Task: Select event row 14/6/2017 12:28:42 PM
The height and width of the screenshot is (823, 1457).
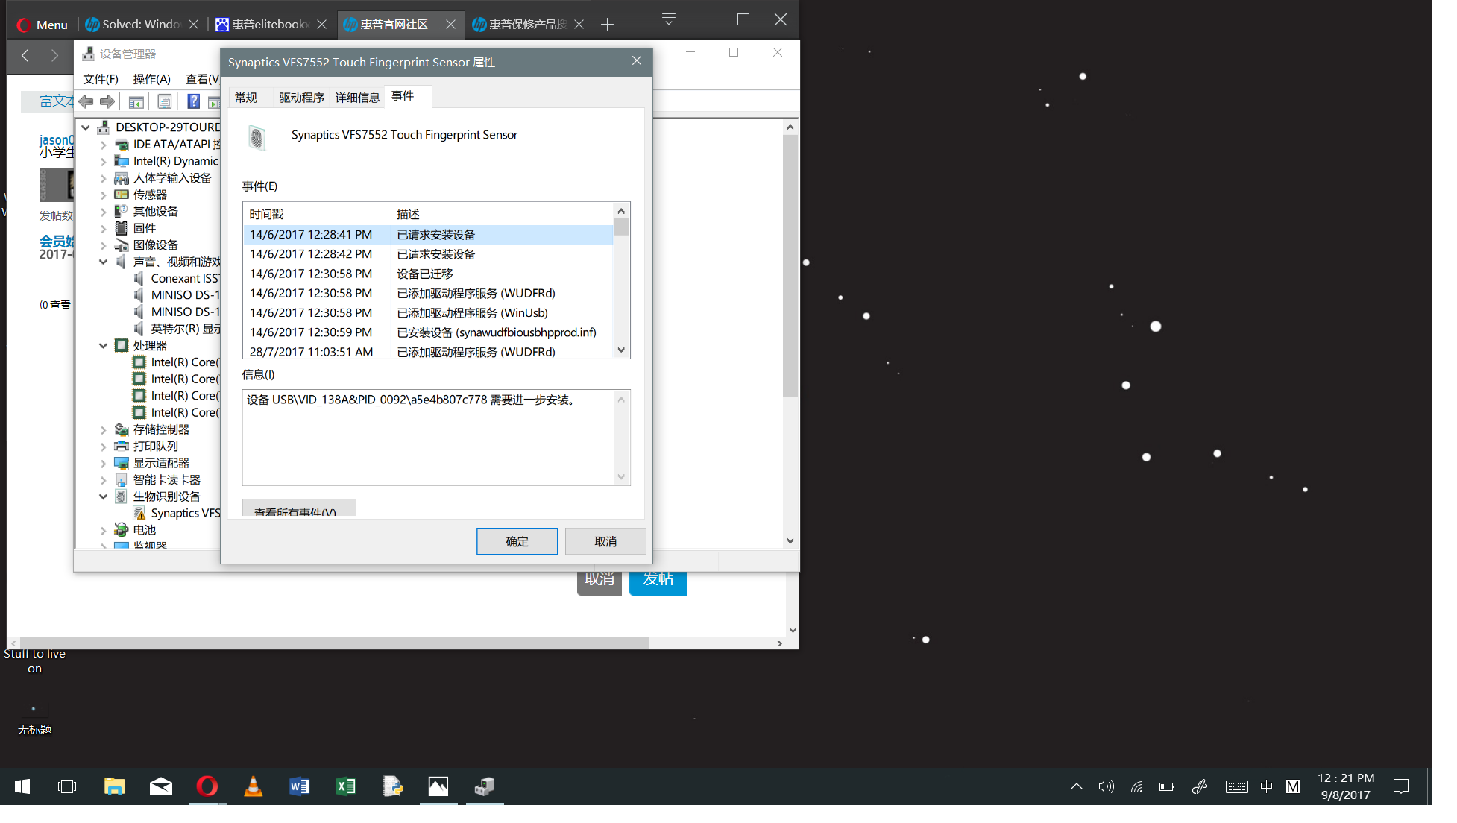Action: (x=427, y=254)
